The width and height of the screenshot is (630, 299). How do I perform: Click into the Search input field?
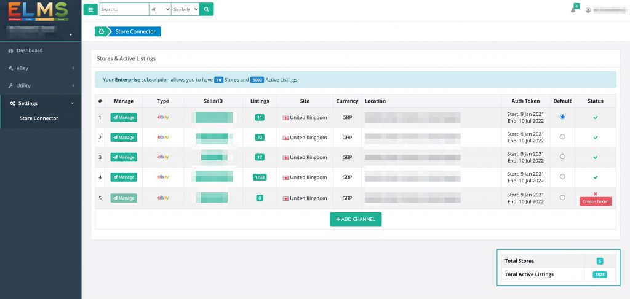pos(124,9)
